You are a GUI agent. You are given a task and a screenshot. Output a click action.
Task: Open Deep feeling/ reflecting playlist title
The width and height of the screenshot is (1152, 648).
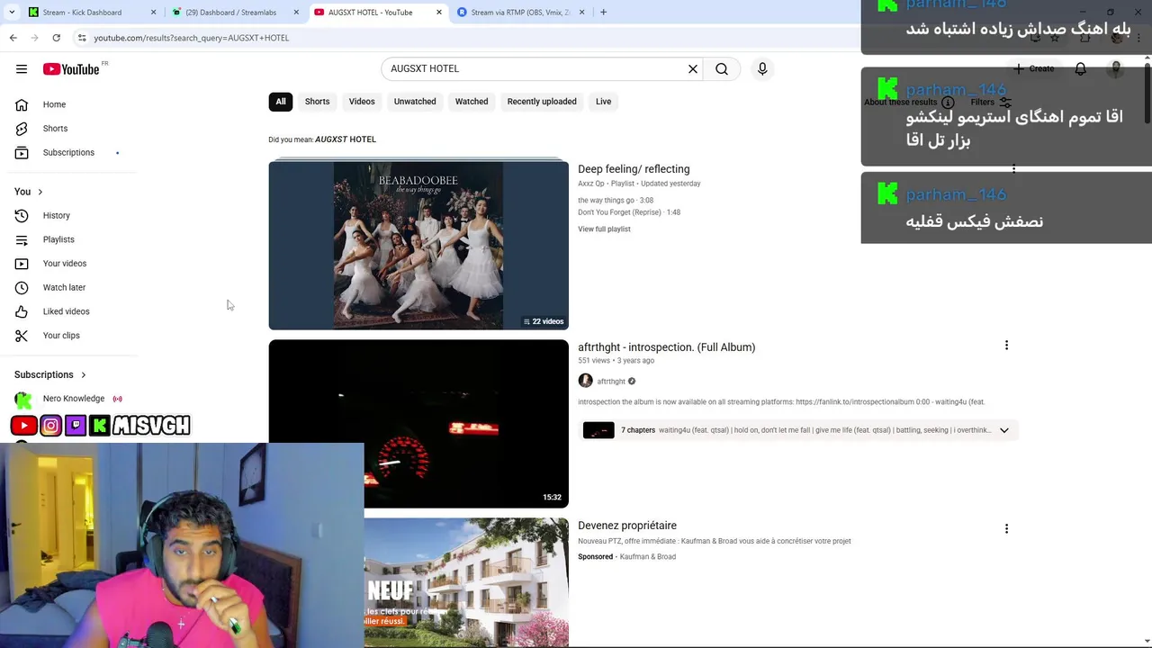click(634, 169)
